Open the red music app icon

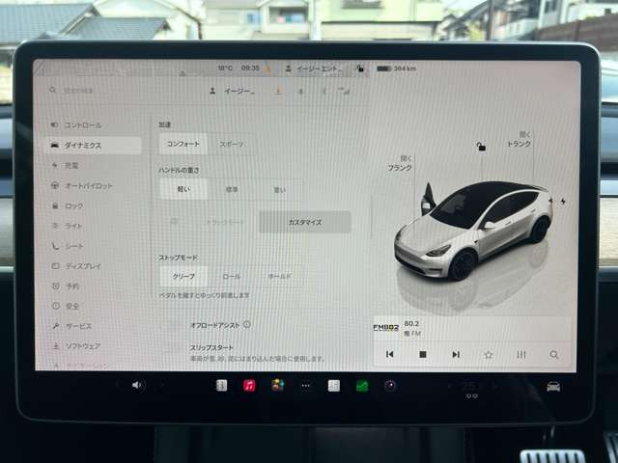pos(249,386)
